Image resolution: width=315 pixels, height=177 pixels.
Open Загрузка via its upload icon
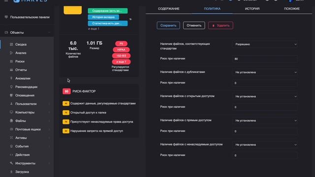tap(11, 172)
